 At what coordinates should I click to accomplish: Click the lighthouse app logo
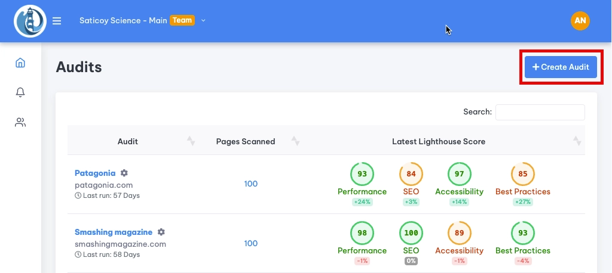click(x=30, y=21)
